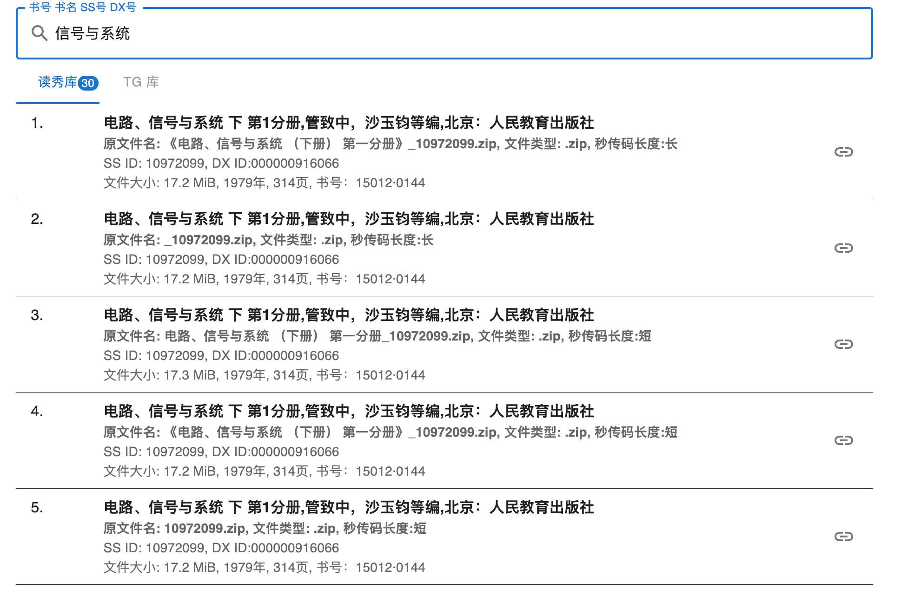Select the 读秀库 tab
Image resolution: width=901 pixels, height=589 pixels.
pos(57,82)
